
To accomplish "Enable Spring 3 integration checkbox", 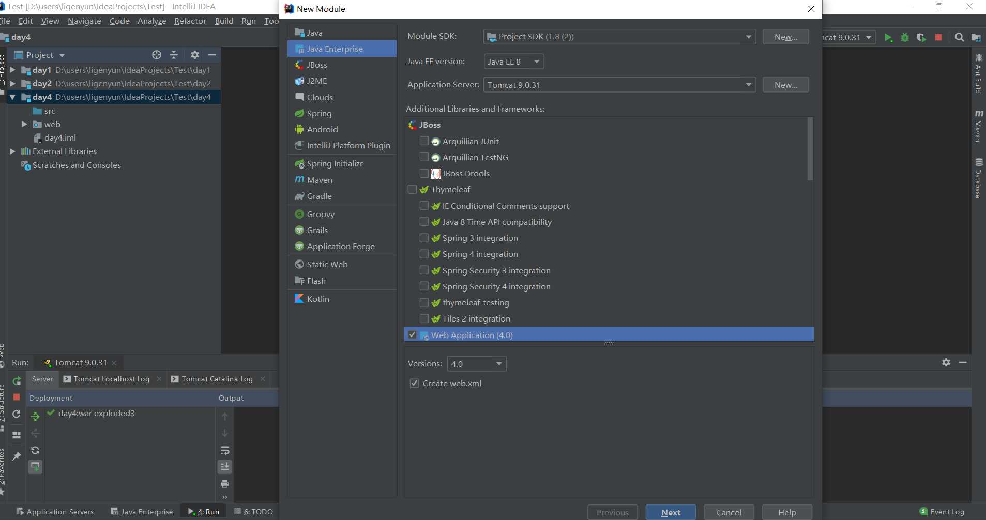I will (424, 238).
